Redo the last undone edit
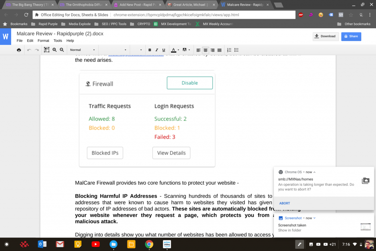Screen dimensions: 376x251 click(37, 50)
